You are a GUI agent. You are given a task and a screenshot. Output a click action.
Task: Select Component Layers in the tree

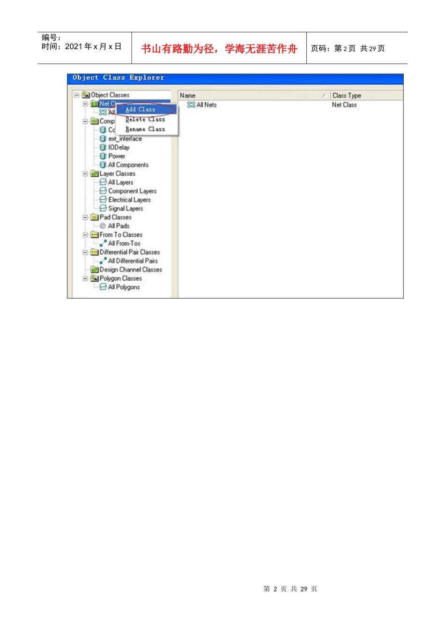[133, 191]
